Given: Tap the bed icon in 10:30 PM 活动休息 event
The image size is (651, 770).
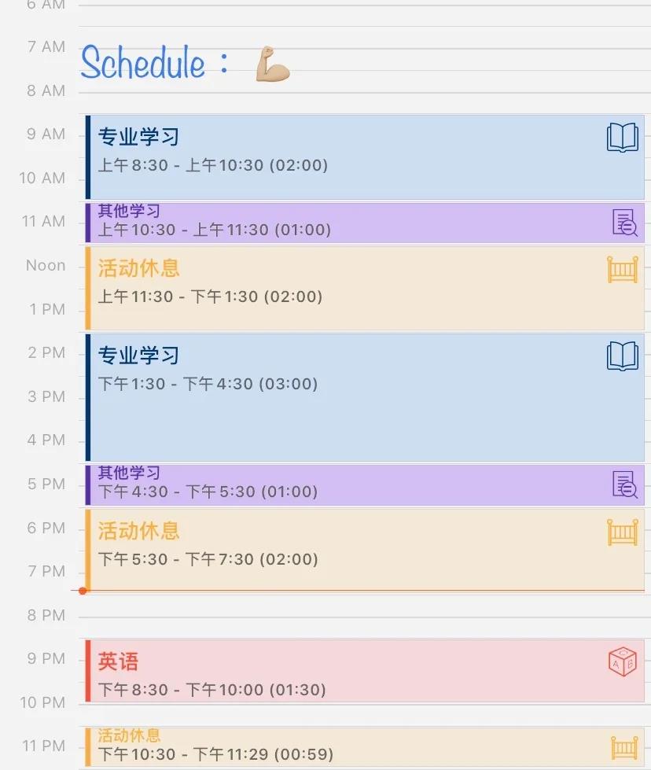Looking at the screenshot, I should (x=624, y=747).
